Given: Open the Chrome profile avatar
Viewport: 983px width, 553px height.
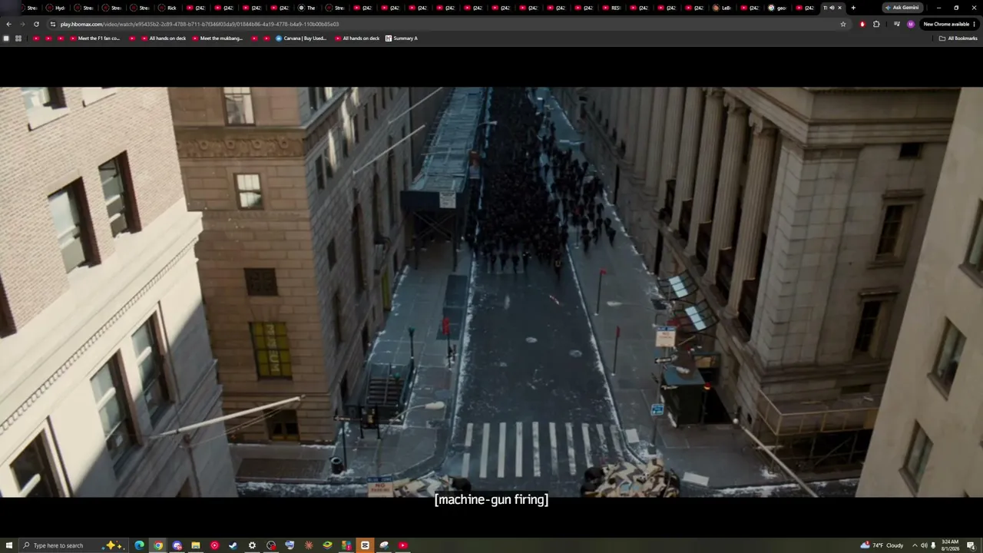Looking at the screenshot, I should [x=911, y=24].
